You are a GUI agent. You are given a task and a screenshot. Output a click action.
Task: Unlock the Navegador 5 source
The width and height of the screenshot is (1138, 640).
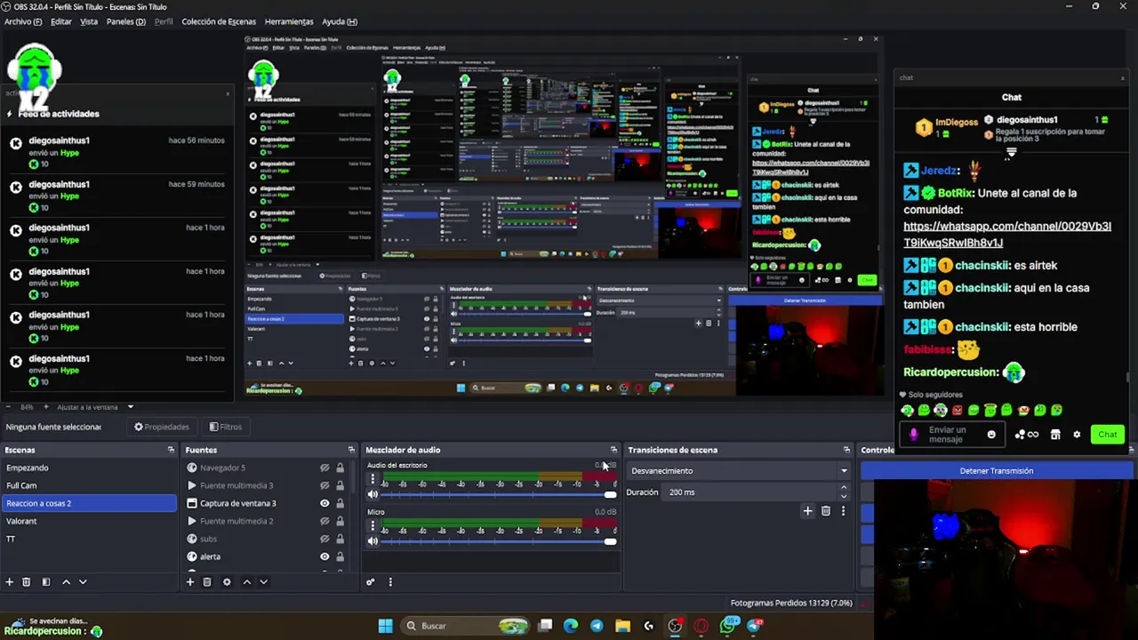click(x=340, y=468)
